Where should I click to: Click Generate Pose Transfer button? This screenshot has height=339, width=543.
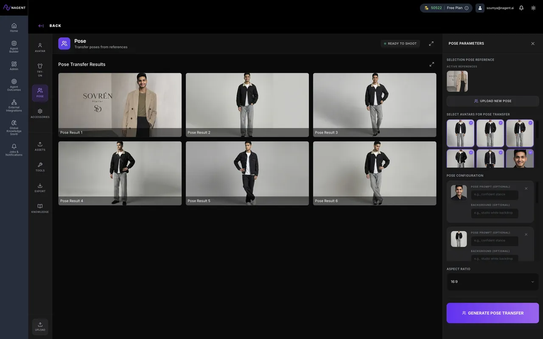pyautogui.click(x=493, y=313)
